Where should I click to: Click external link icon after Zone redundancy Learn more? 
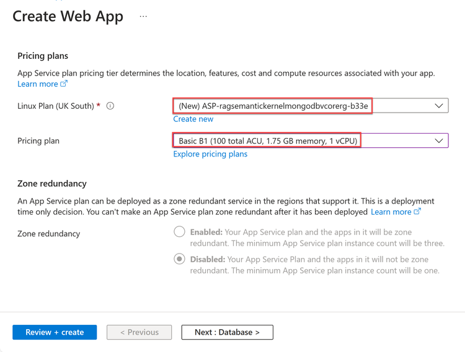pos(417,212)
